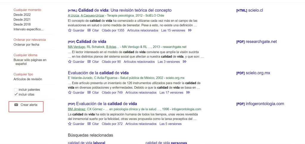Open 'Intervalo específico...' date range
Viewport: 305px width, 144px height.
28,29
